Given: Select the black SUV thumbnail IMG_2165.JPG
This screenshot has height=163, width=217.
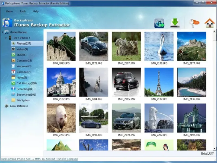Looking at the screenshot, I should tap(126, 82).
